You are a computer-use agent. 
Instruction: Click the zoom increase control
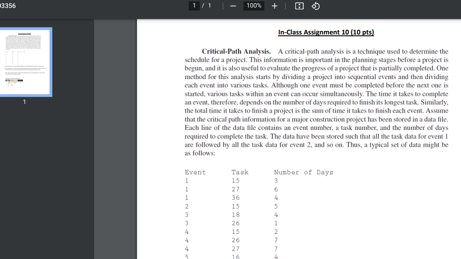274,6
